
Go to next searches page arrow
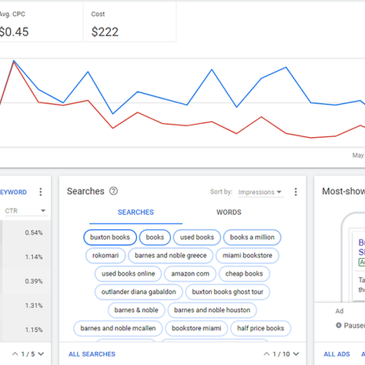point(296,354)
